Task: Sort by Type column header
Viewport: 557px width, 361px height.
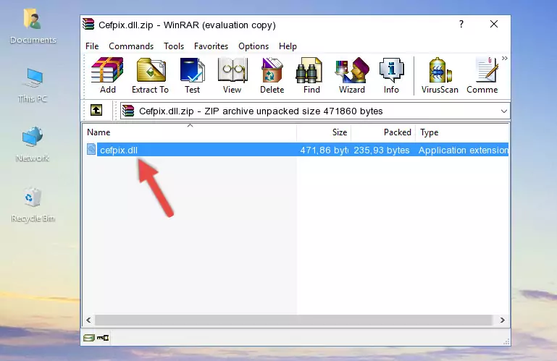Action: pos(462,132)
